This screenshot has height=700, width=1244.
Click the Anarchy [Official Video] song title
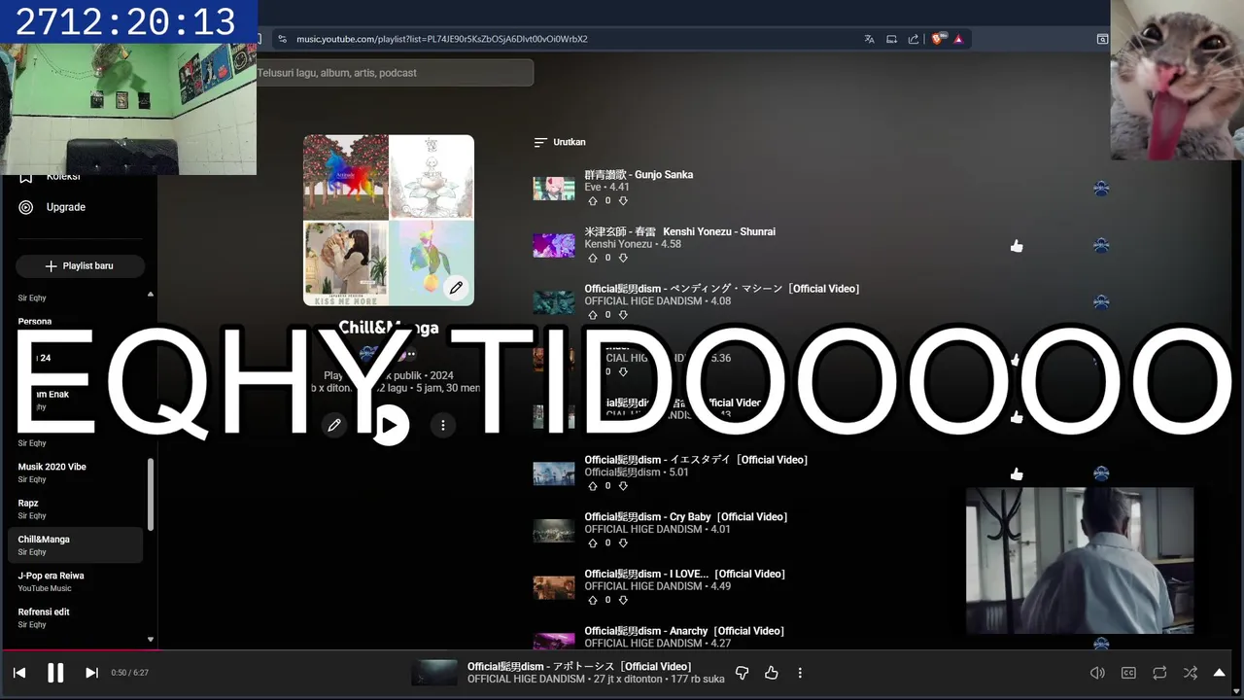point(684,631)
